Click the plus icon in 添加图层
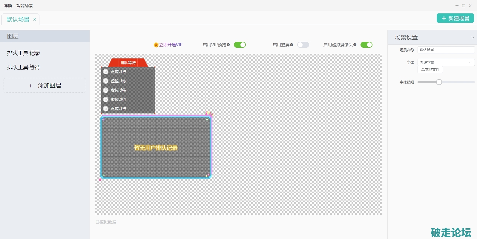477x239 pixels. 30,86
